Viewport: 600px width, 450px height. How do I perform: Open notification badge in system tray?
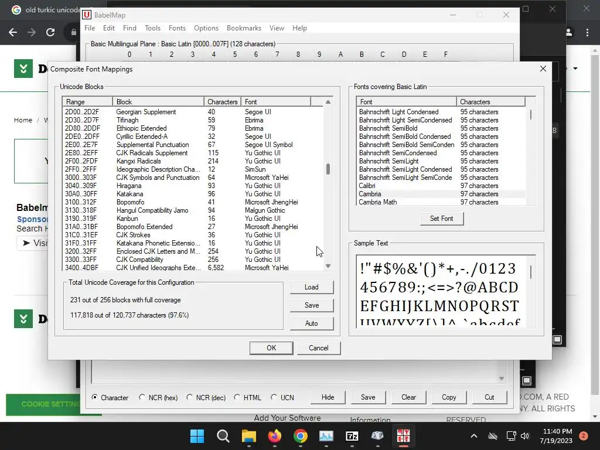click(x=583, y=436)
